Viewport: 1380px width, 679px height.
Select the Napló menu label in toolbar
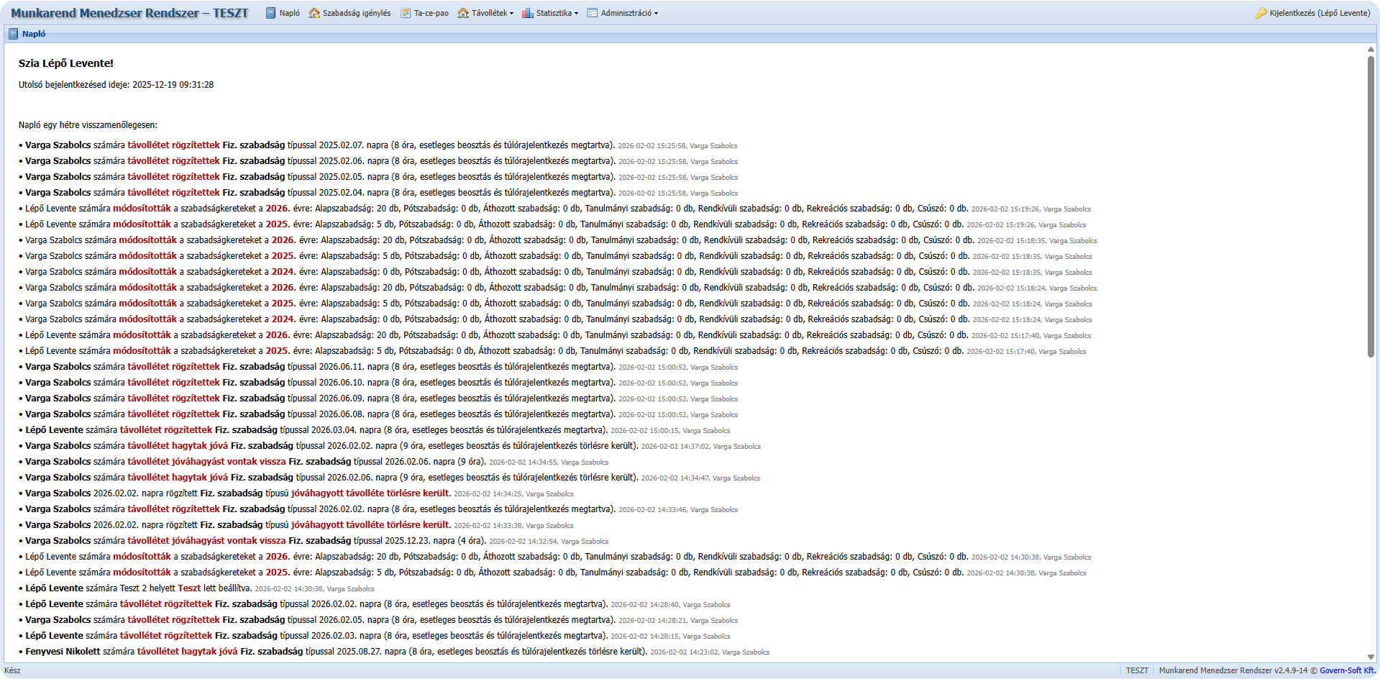pyautogui.click(x=290, y=13)
